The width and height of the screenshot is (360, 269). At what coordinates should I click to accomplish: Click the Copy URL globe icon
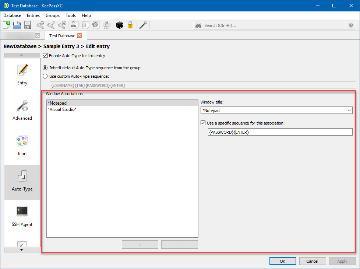[96, 25]
